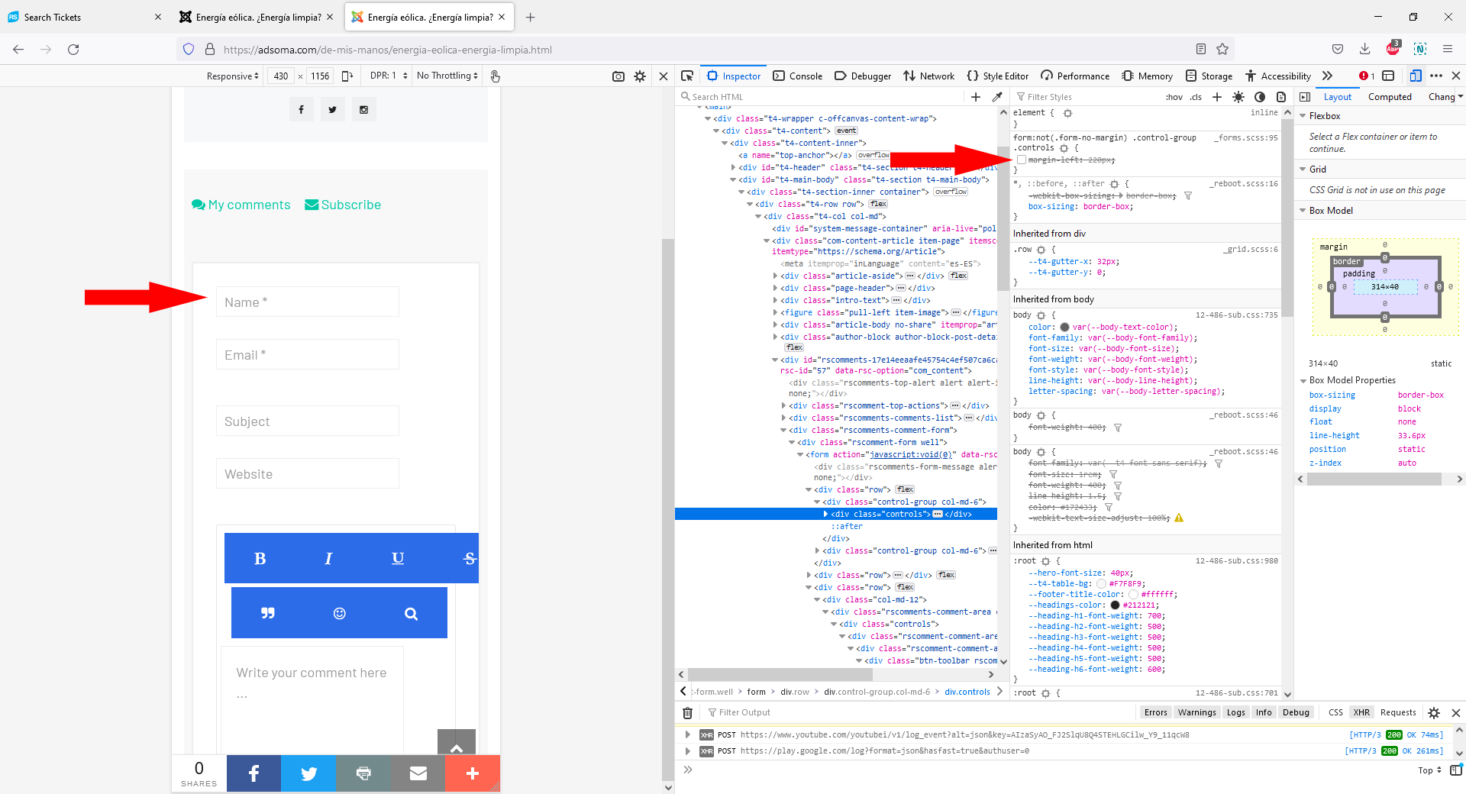This screenshot has height=794, width=1466.
Task: Click the bold button in comment editor
Action: coord(260,558)
